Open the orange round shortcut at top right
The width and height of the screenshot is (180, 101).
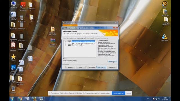165,4
